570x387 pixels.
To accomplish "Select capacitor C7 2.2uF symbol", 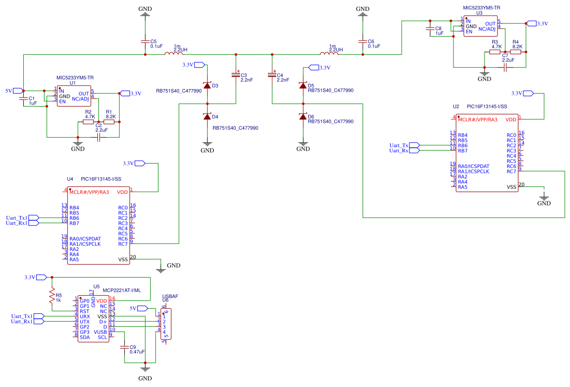I will tap(505, 67).
